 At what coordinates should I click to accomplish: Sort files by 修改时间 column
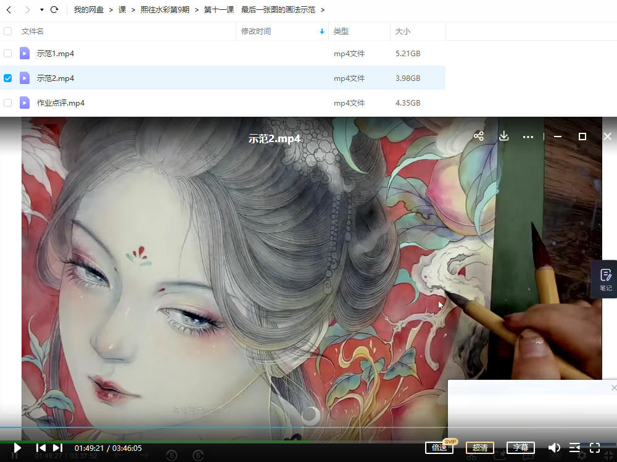pos(256,31)
